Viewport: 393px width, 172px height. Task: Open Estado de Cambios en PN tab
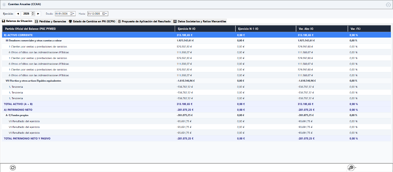[92, 21]
